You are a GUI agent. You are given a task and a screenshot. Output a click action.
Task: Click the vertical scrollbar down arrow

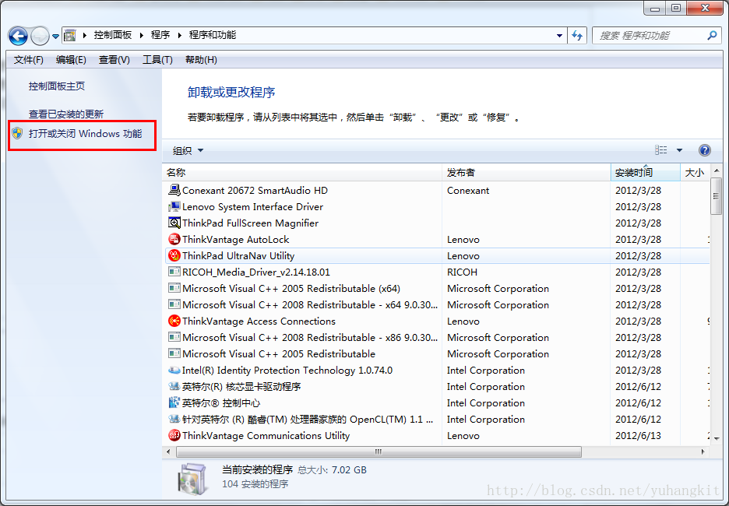click(716, 438)
